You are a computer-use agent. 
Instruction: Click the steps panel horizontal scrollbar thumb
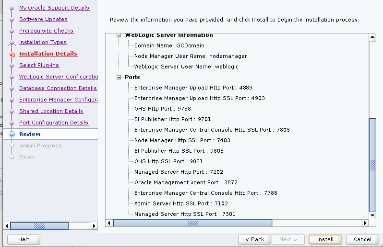click(x=39, y=226)
